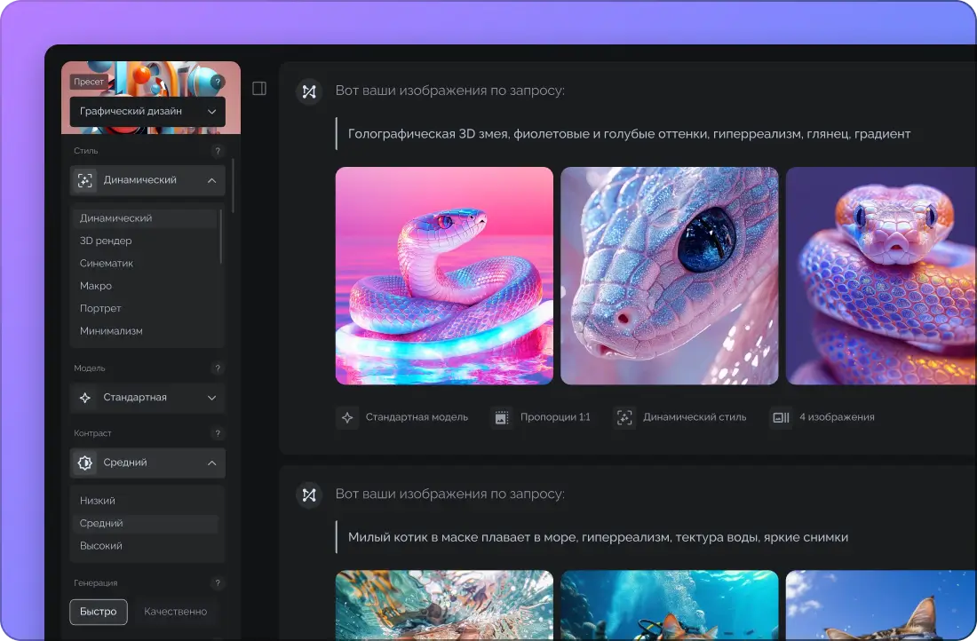
Task: Select 3D рендер from style list
Action: tap(106, 241)
